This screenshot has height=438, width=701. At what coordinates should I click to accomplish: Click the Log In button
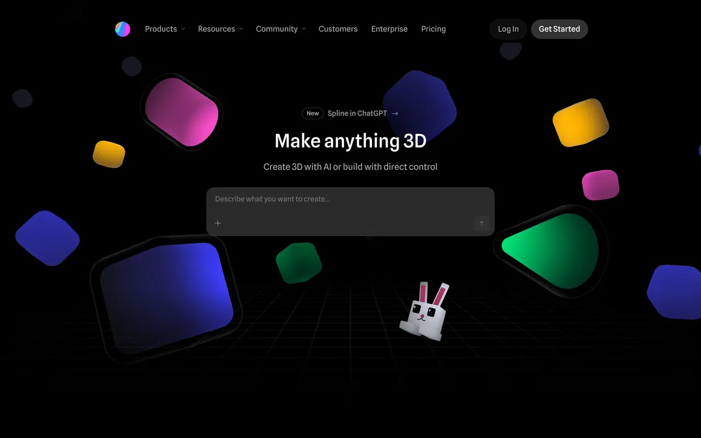(508, 29)
